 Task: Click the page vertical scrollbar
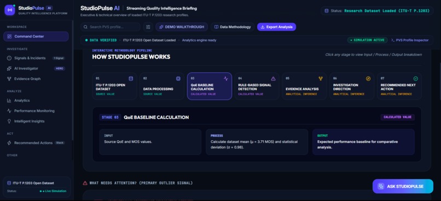coord(439,81)
